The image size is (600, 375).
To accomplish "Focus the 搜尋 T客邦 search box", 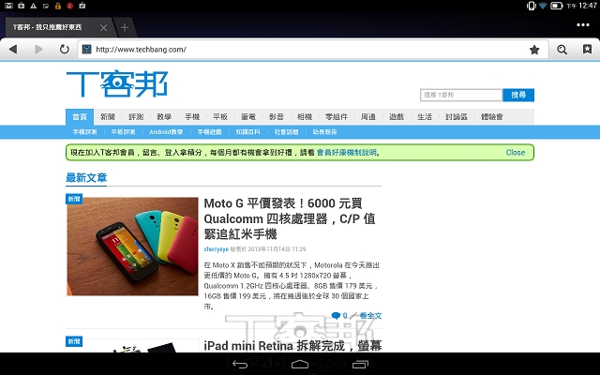I will point(461,95).
